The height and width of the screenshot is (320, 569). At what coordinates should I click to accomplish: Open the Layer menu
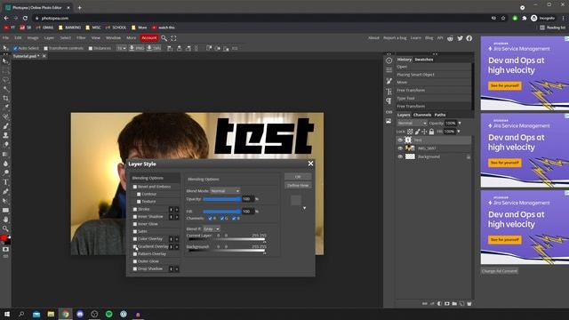(49, 37)
